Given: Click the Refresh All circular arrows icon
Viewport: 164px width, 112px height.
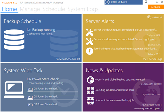Looking at the screenshot, I should point(149,17).
